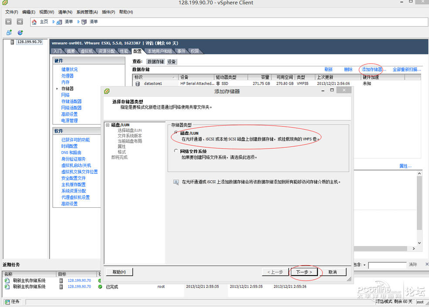Viewport: 429px width, 307px height.
Task: Open 网络适配器 under hardware
Action: click(x=71, y=108)
